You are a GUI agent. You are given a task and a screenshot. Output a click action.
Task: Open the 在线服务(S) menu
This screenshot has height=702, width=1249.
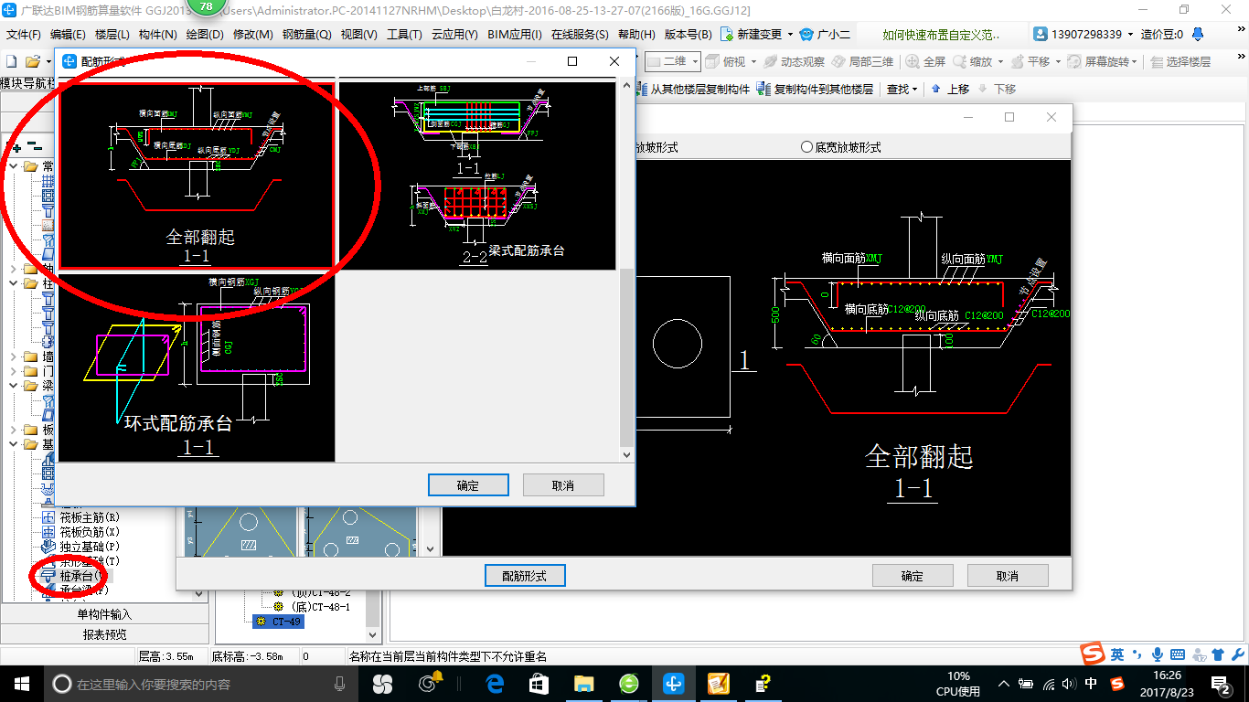pos(580,34)
